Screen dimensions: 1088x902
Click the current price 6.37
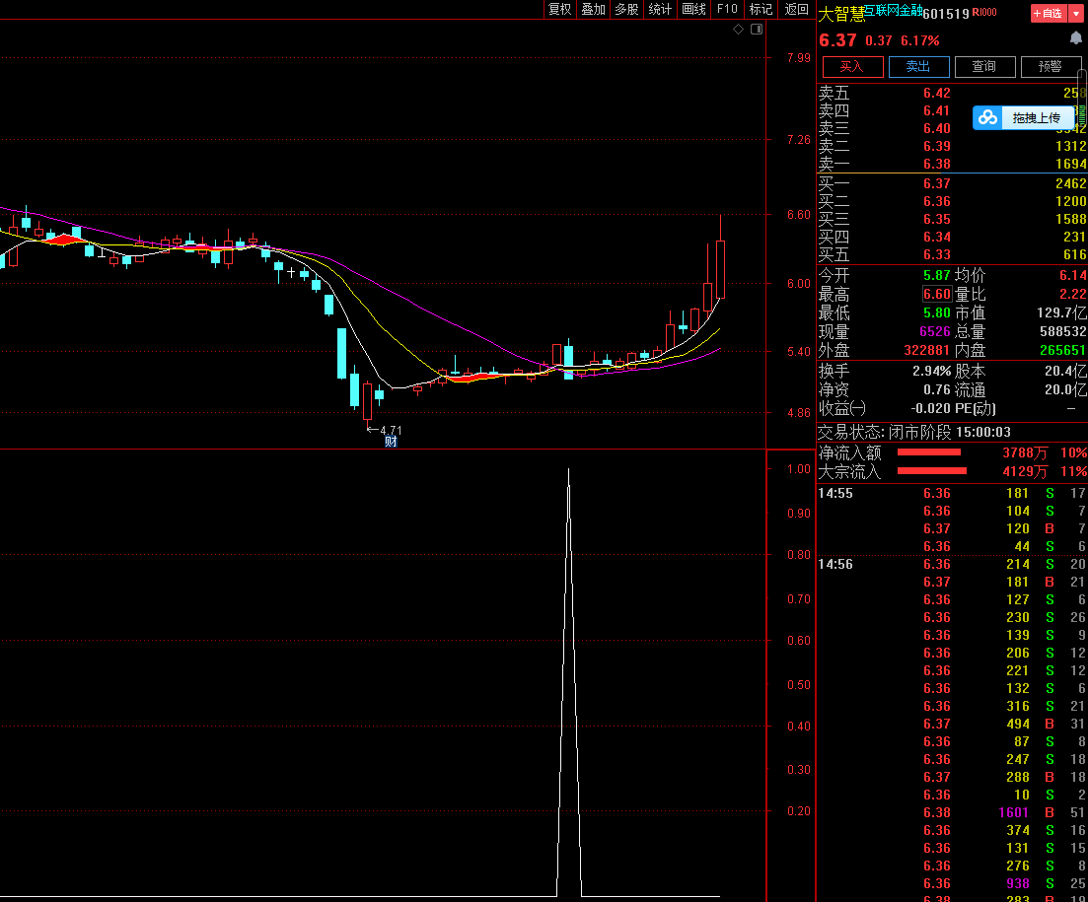tap(837, 40)
